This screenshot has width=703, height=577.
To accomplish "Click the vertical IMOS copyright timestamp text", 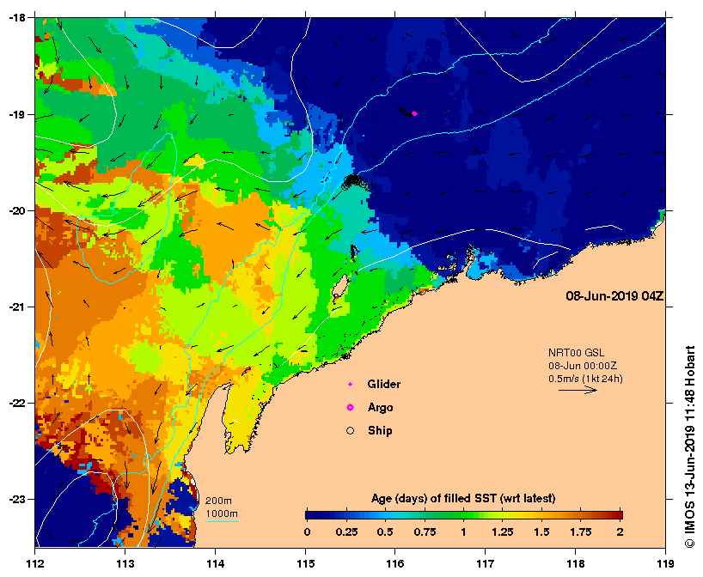I will 689,446.
